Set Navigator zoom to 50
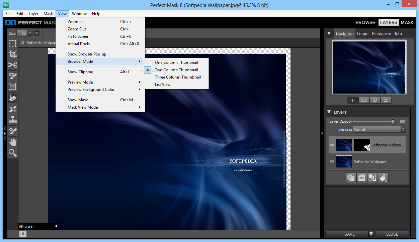This screenshot has width=419, height=242. click(x=375, y=100)
